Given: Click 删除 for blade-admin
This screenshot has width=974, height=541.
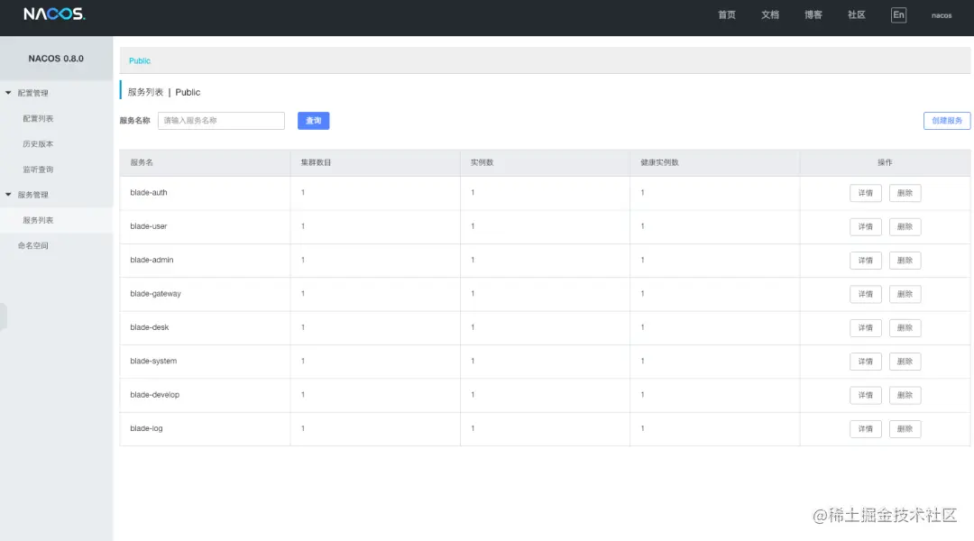Looking at the screenshot, I should coord(905,261).
